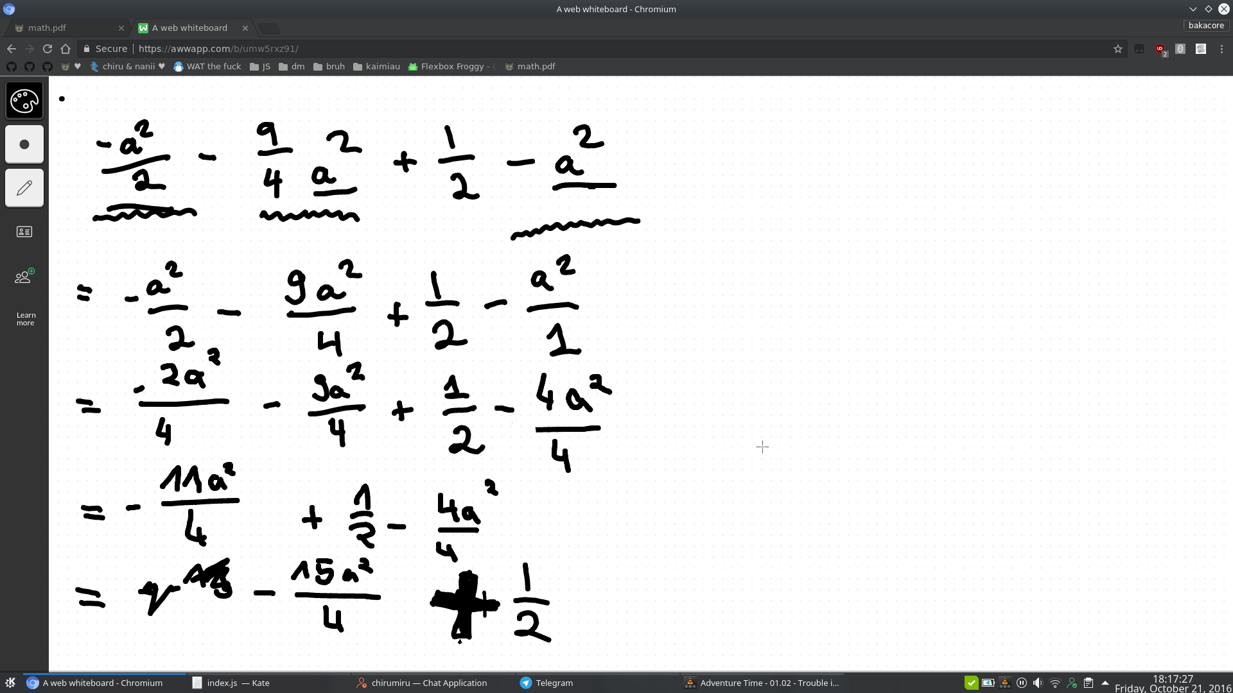The width and height of the screenshot is (1233, 693).
Task: Close the math.pdf tab
Action: point(121,28)
